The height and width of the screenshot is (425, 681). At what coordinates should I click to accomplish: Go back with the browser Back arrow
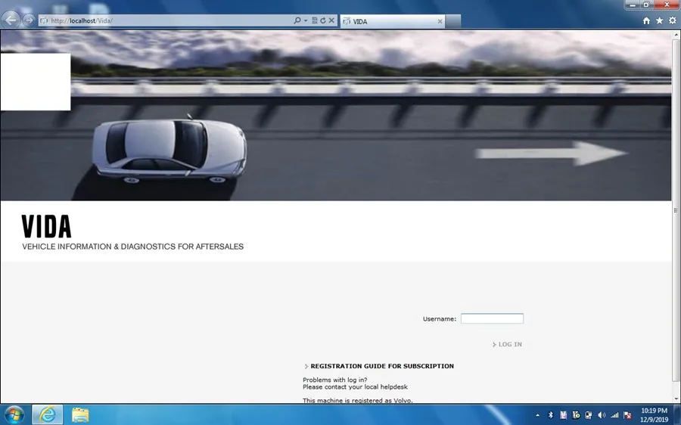click(x=11, y=20)
